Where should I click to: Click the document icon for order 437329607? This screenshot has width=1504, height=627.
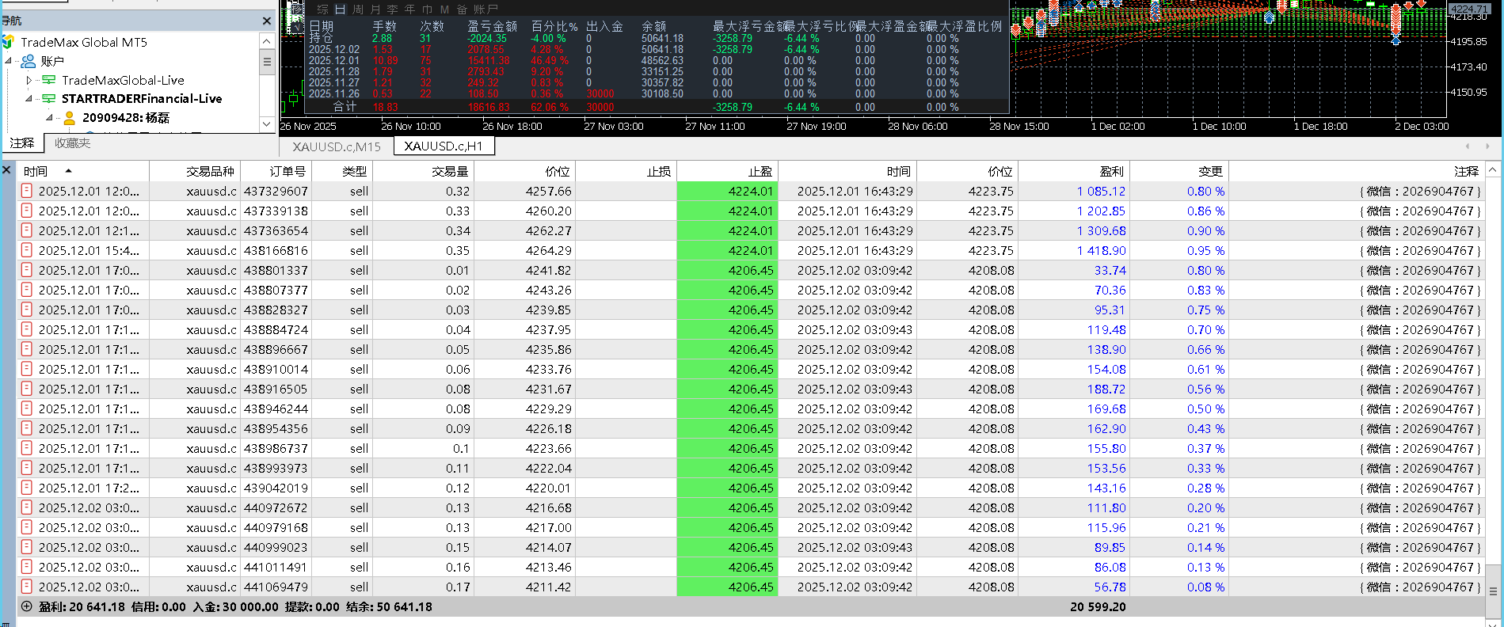(x=26, y=191)
